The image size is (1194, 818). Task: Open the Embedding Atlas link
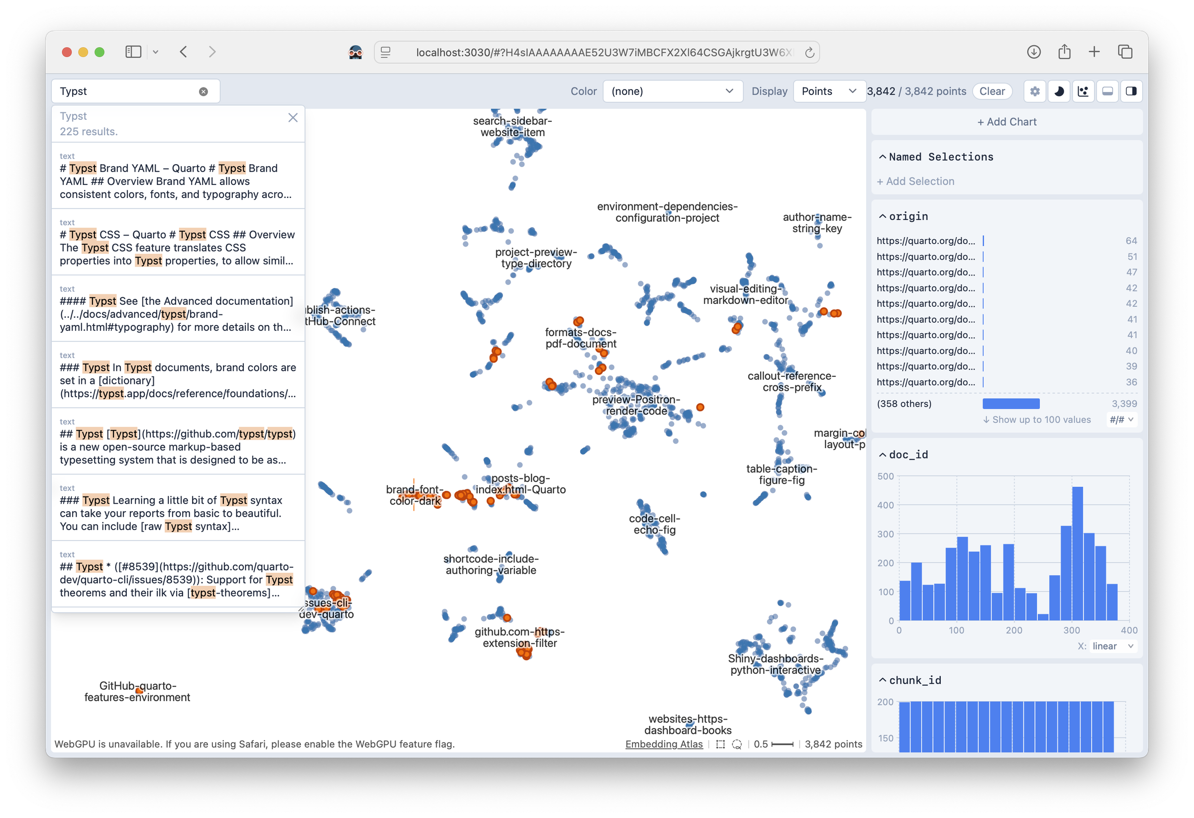pyautogui.click(x=664, y=743)
